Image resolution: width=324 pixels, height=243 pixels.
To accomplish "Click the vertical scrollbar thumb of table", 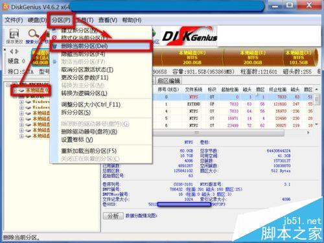I will [317, 99].
